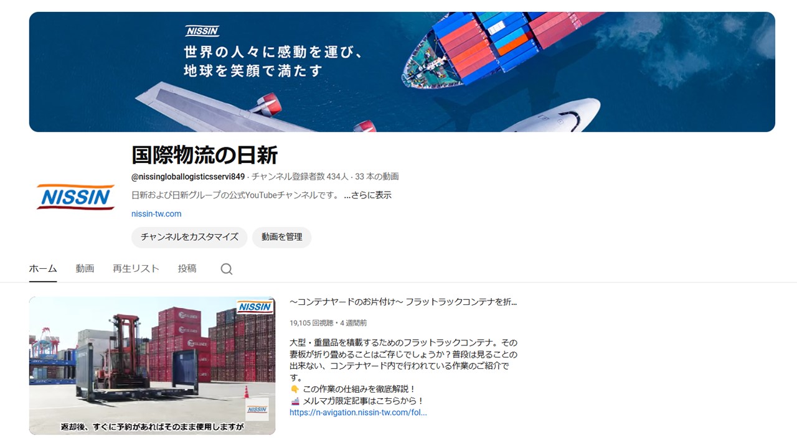Click the NISSIN channel avatar logo
This screenshot has width=797, height=448.
click(x=75, y=197)
